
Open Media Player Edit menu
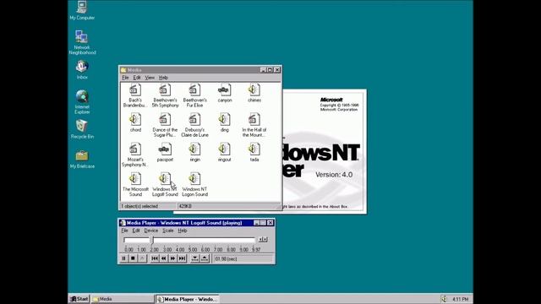click(x=136, y=231)
